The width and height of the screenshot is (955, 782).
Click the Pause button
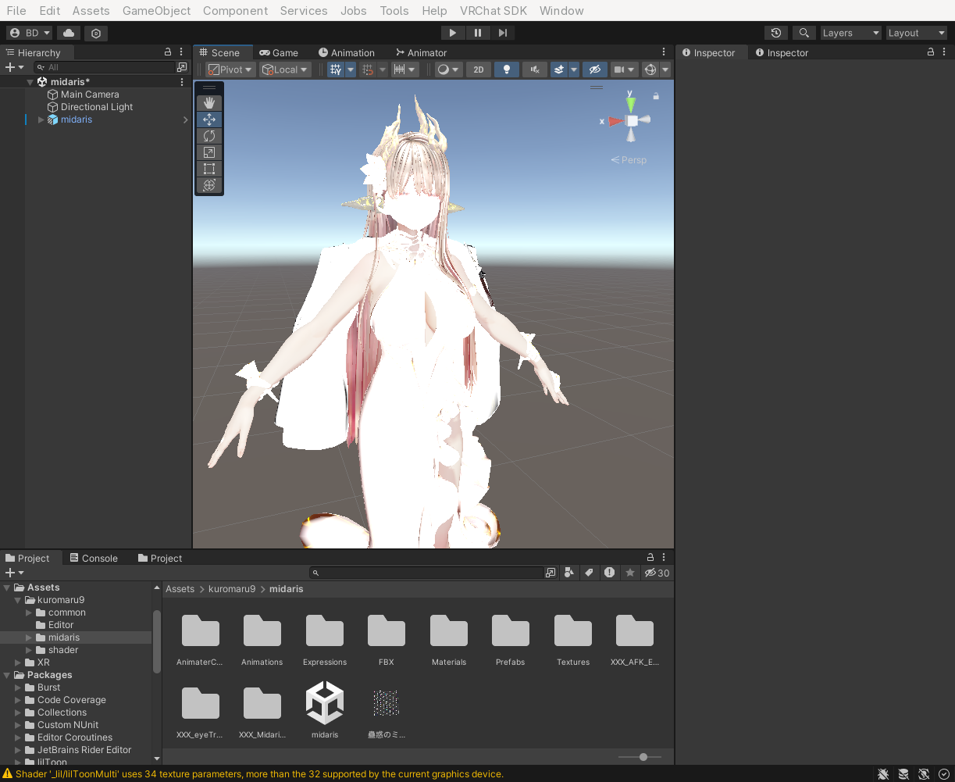click(477, 33)
